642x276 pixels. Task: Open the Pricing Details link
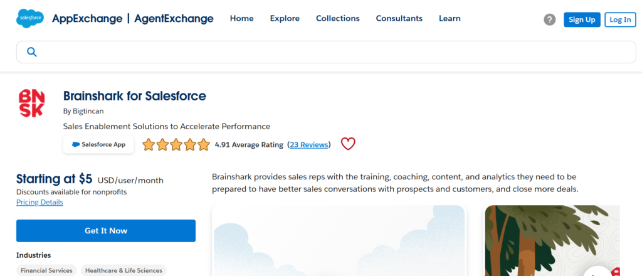pyautogui.click(x=39, y=202)
